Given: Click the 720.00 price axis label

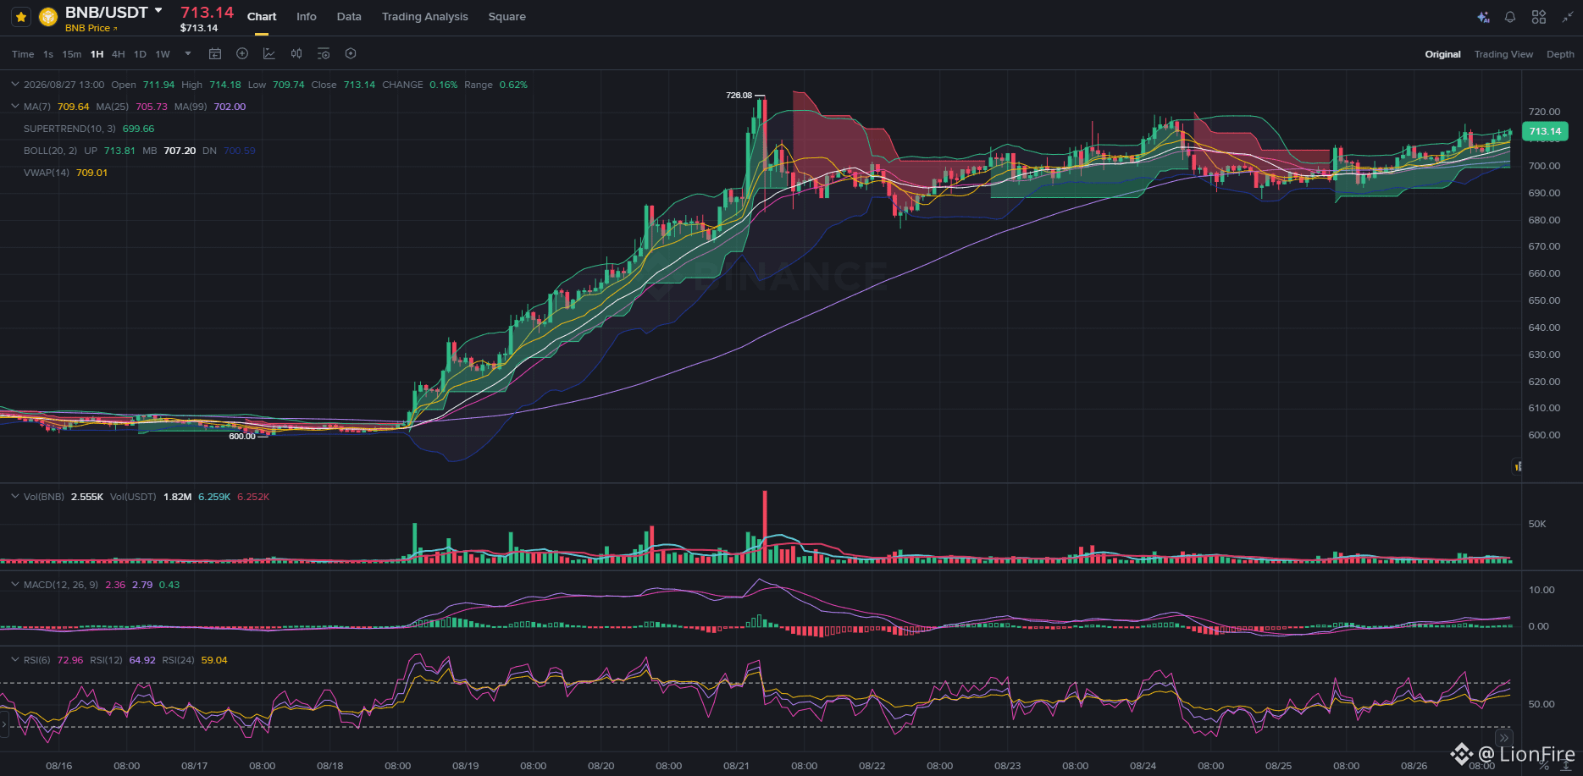Looking at the screenshot, I should click(x=1544, y=112).
